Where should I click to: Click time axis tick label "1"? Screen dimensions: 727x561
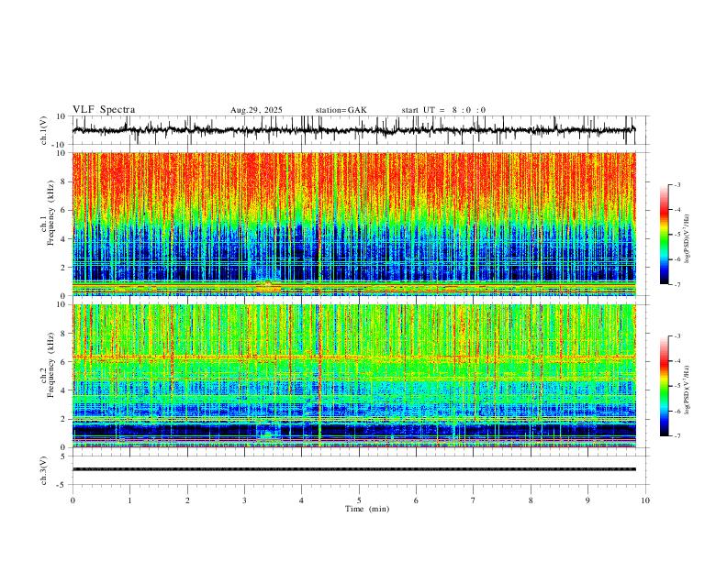click(129, 500)
